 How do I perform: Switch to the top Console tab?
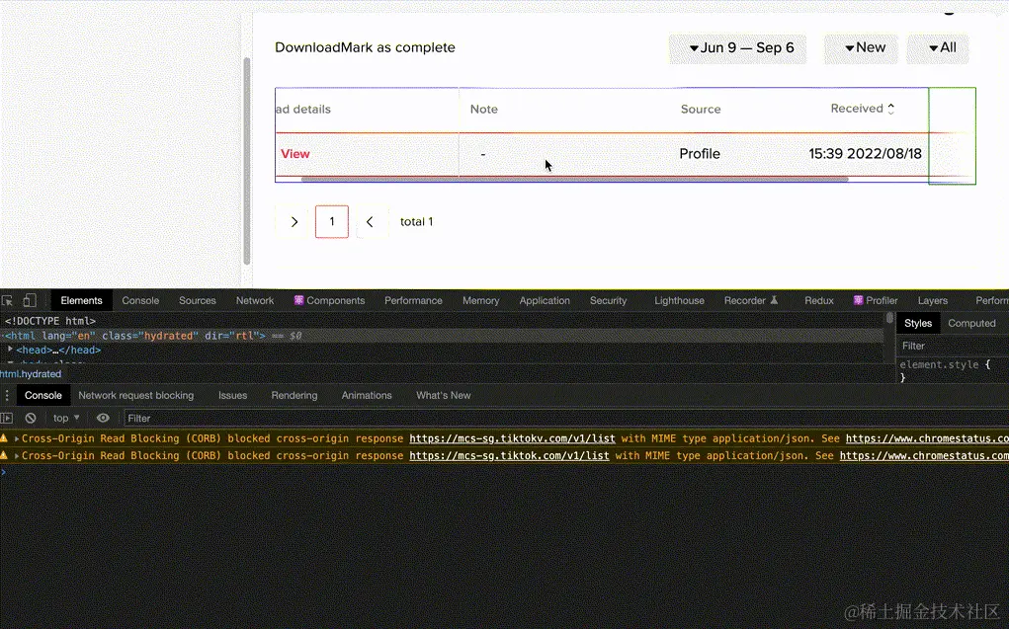click(140, 300)
